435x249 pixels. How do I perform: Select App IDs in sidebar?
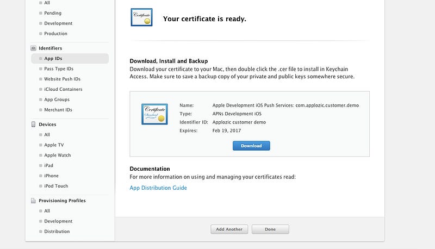[x=70, y=59]
